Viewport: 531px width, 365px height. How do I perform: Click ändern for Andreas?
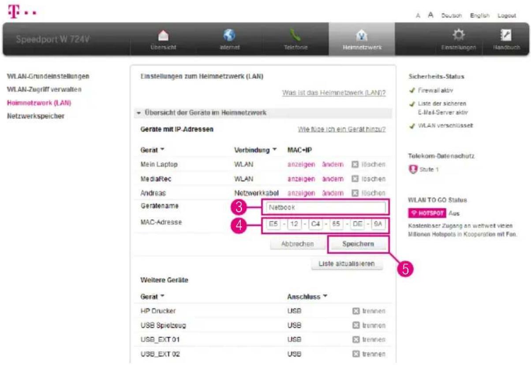333,193
